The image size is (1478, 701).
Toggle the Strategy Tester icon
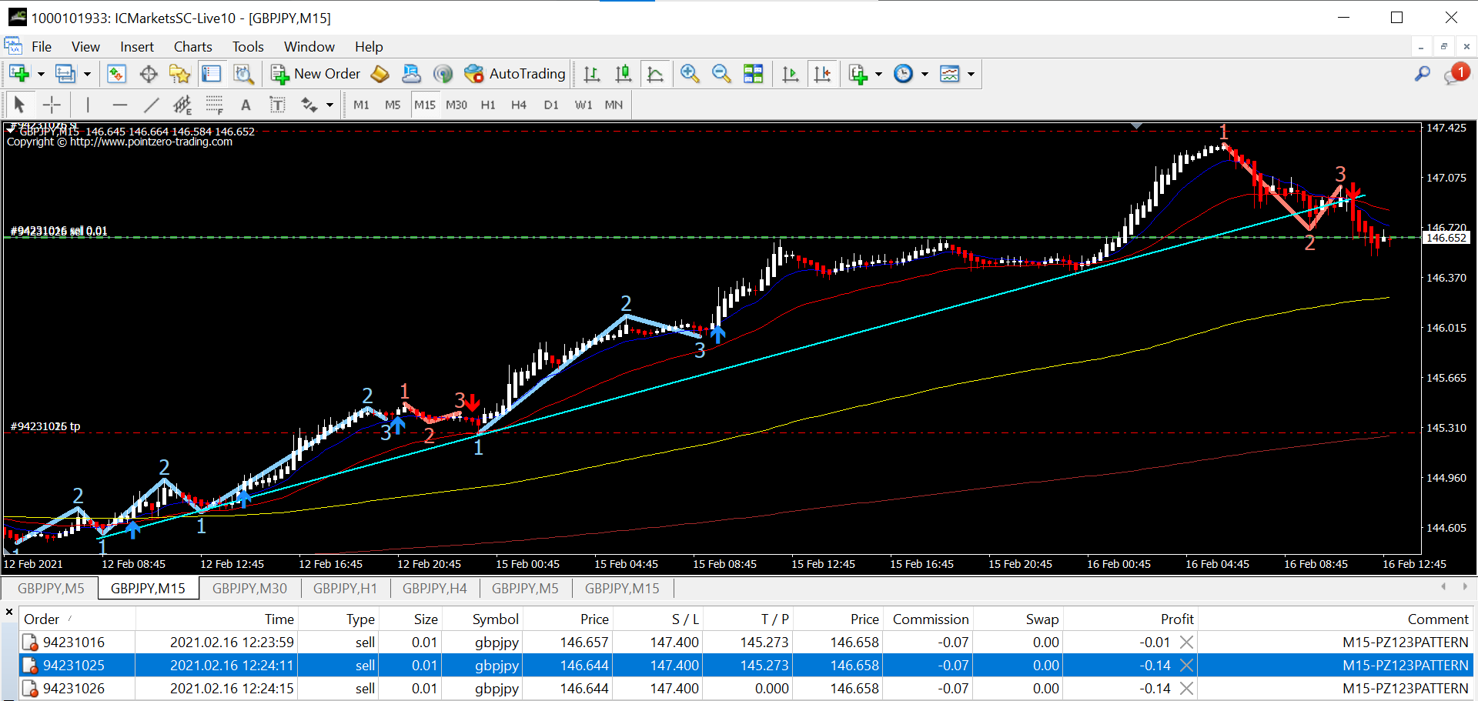coord(243,74)
